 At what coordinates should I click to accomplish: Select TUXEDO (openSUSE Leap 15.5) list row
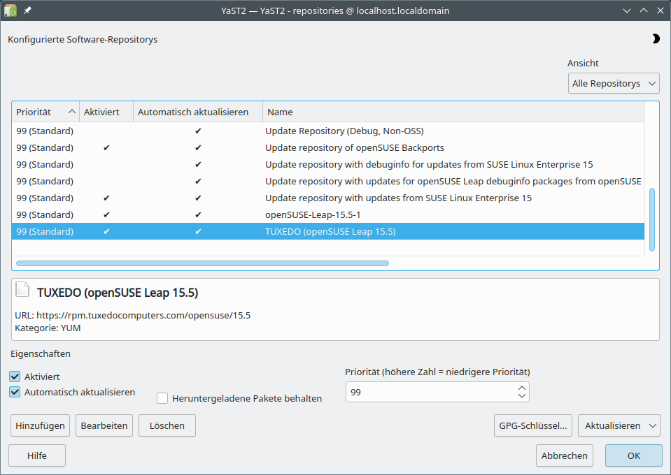328,231
